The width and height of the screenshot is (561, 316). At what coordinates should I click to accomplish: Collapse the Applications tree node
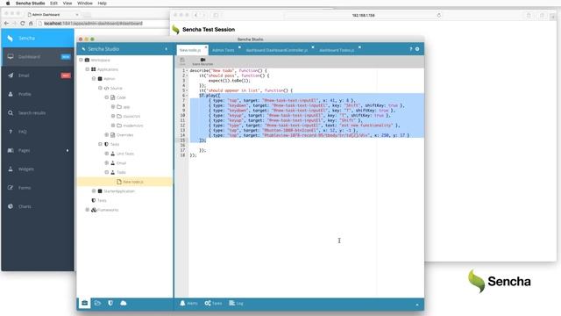coord(88,69)
